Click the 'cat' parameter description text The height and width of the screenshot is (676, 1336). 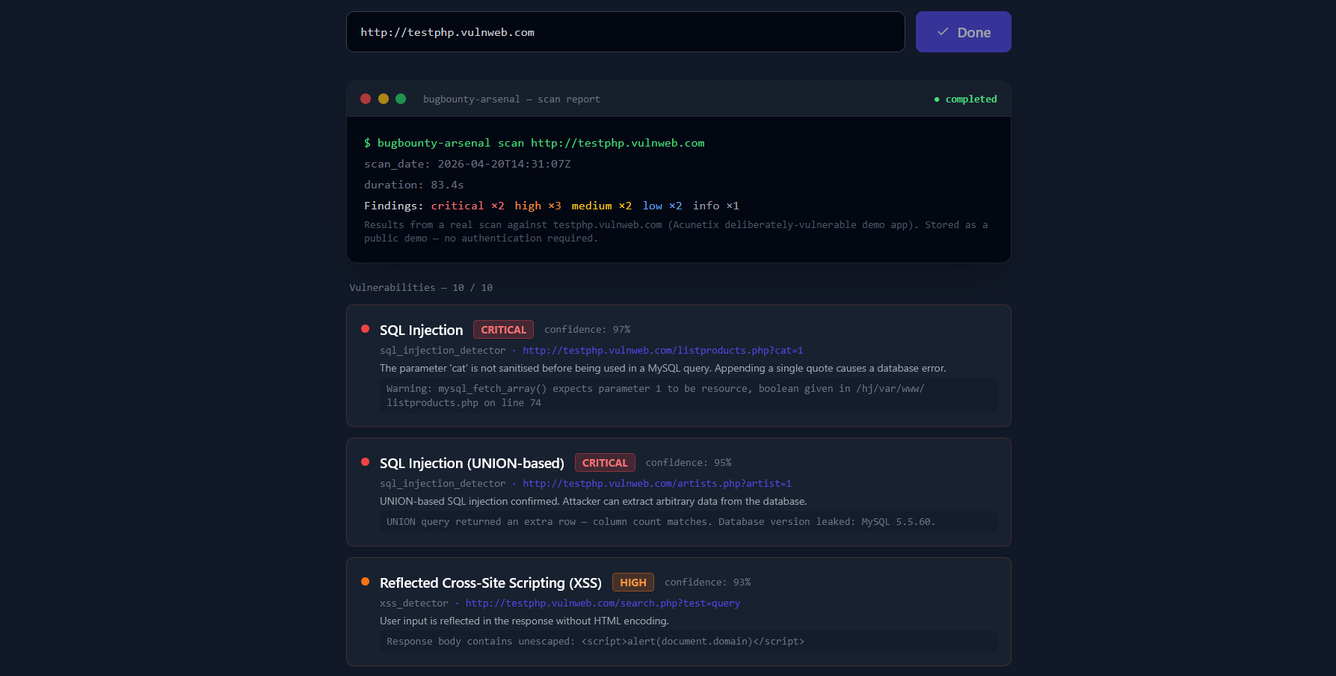click(x=663, y=369)
